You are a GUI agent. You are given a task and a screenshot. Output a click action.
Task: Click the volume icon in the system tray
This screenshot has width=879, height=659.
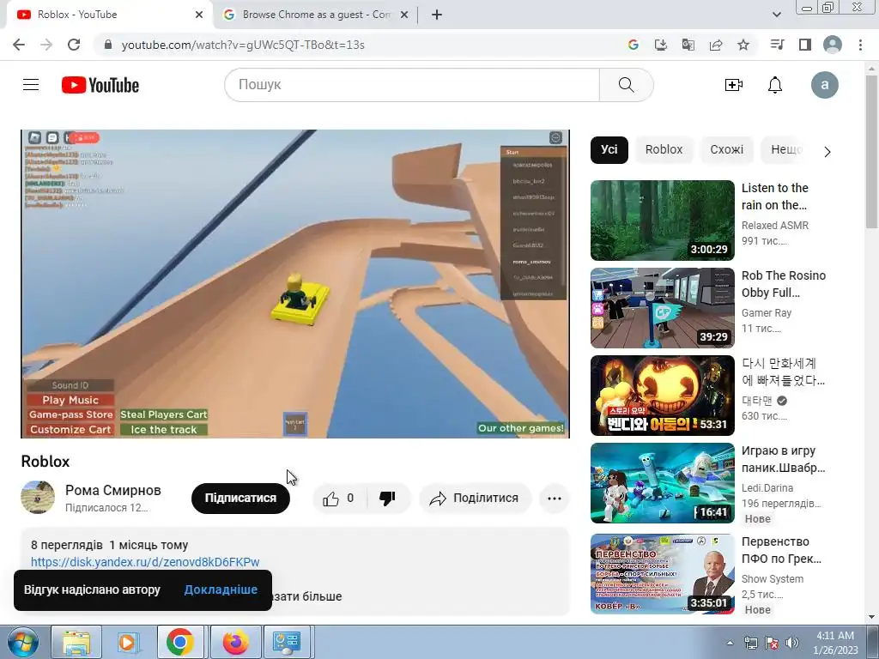pos(792,644)
